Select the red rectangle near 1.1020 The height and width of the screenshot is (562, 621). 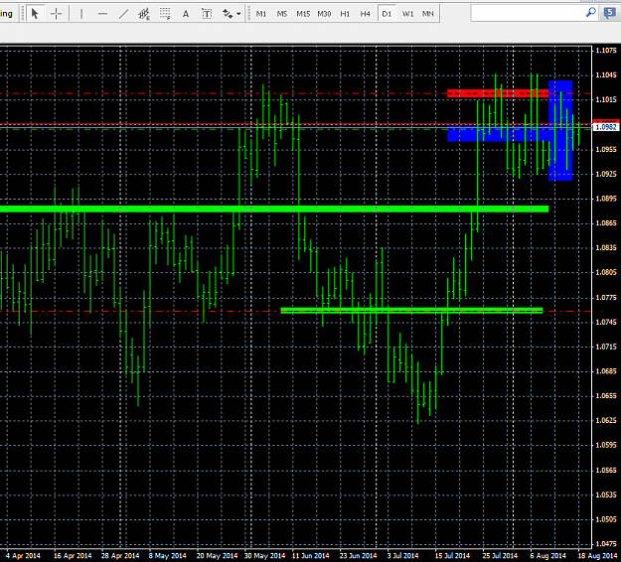coord(498,93)
